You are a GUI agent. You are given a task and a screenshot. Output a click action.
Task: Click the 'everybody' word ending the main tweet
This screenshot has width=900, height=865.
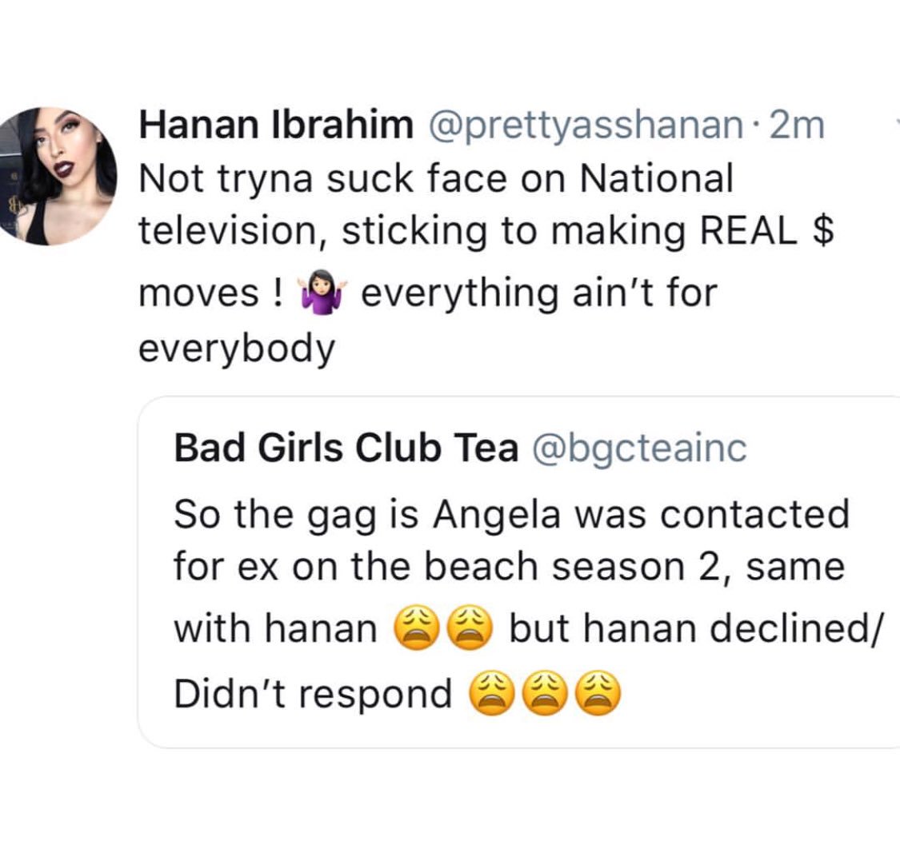[237, 348]
